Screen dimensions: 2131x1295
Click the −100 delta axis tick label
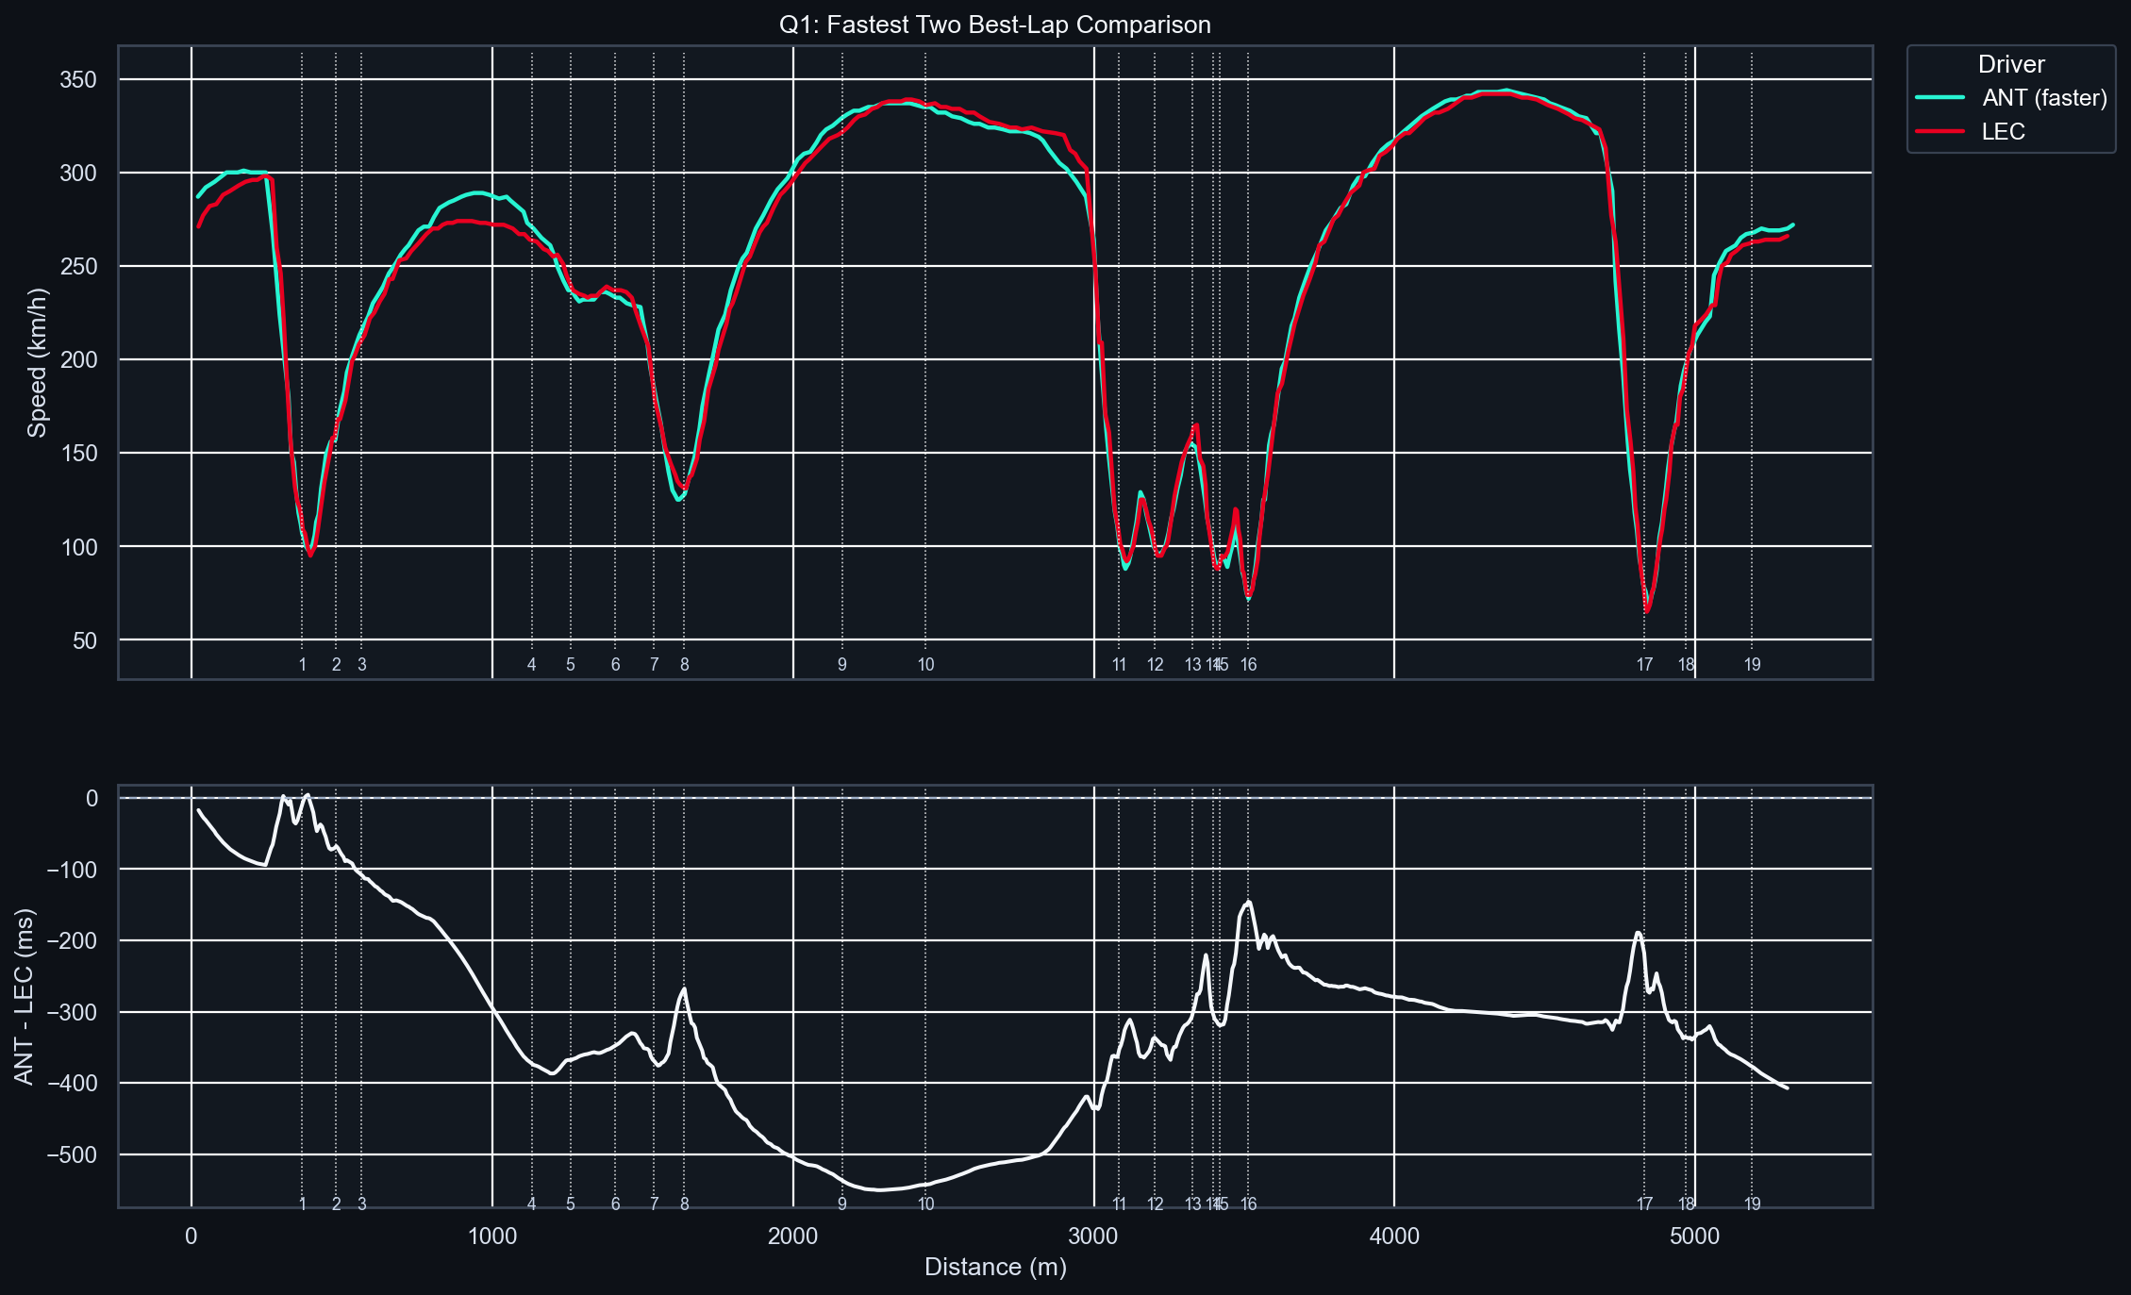pyautogui.click(x=72, y=870)
